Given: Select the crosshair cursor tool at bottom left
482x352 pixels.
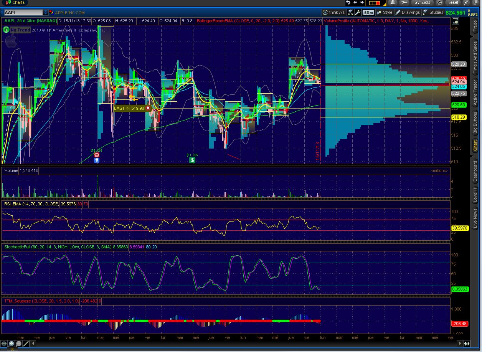Looking at the screenshot, I should [5, 344].
